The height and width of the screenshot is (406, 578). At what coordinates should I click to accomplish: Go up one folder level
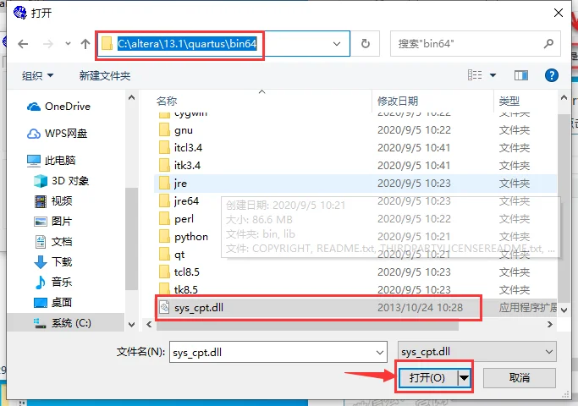pos(85,44)
